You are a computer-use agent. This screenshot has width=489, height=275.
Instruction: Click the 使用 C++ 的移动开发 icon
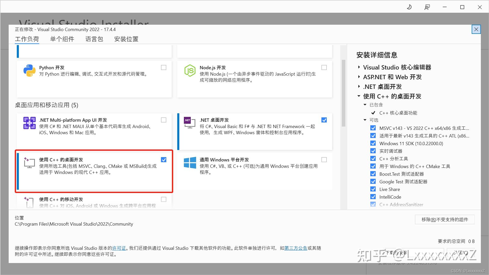(x=29, y=202)
